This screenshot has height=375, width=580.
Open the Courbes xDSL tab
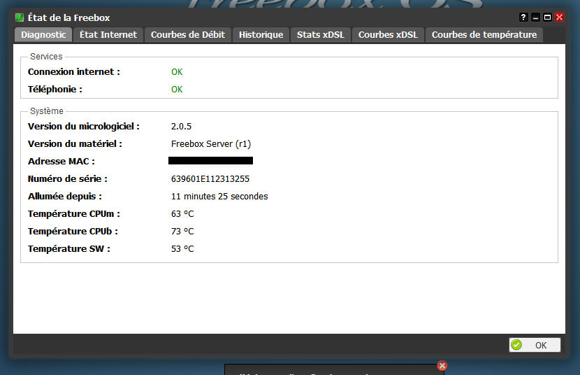pos(388,35)
